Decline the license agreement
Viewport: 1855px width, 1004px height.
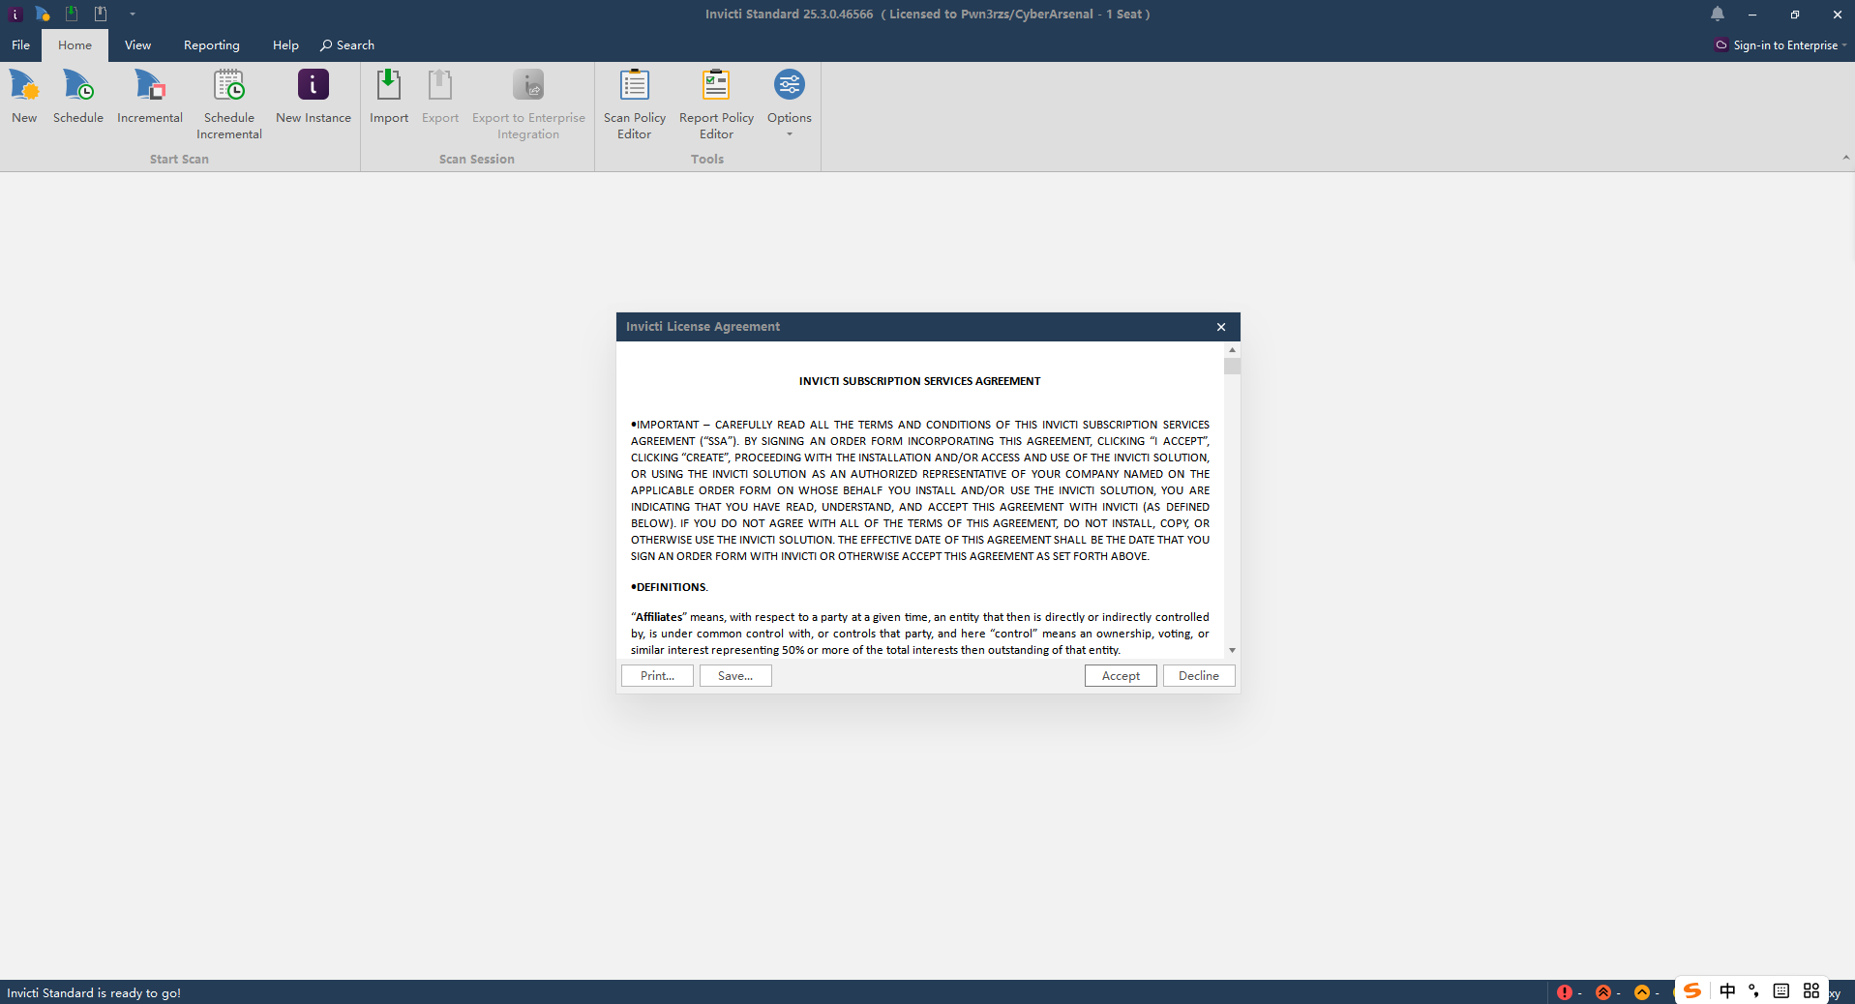(1199, 676)
